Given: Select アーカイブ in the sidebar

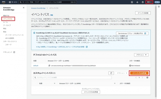Looking at the screenshot, I should point(7,25).
